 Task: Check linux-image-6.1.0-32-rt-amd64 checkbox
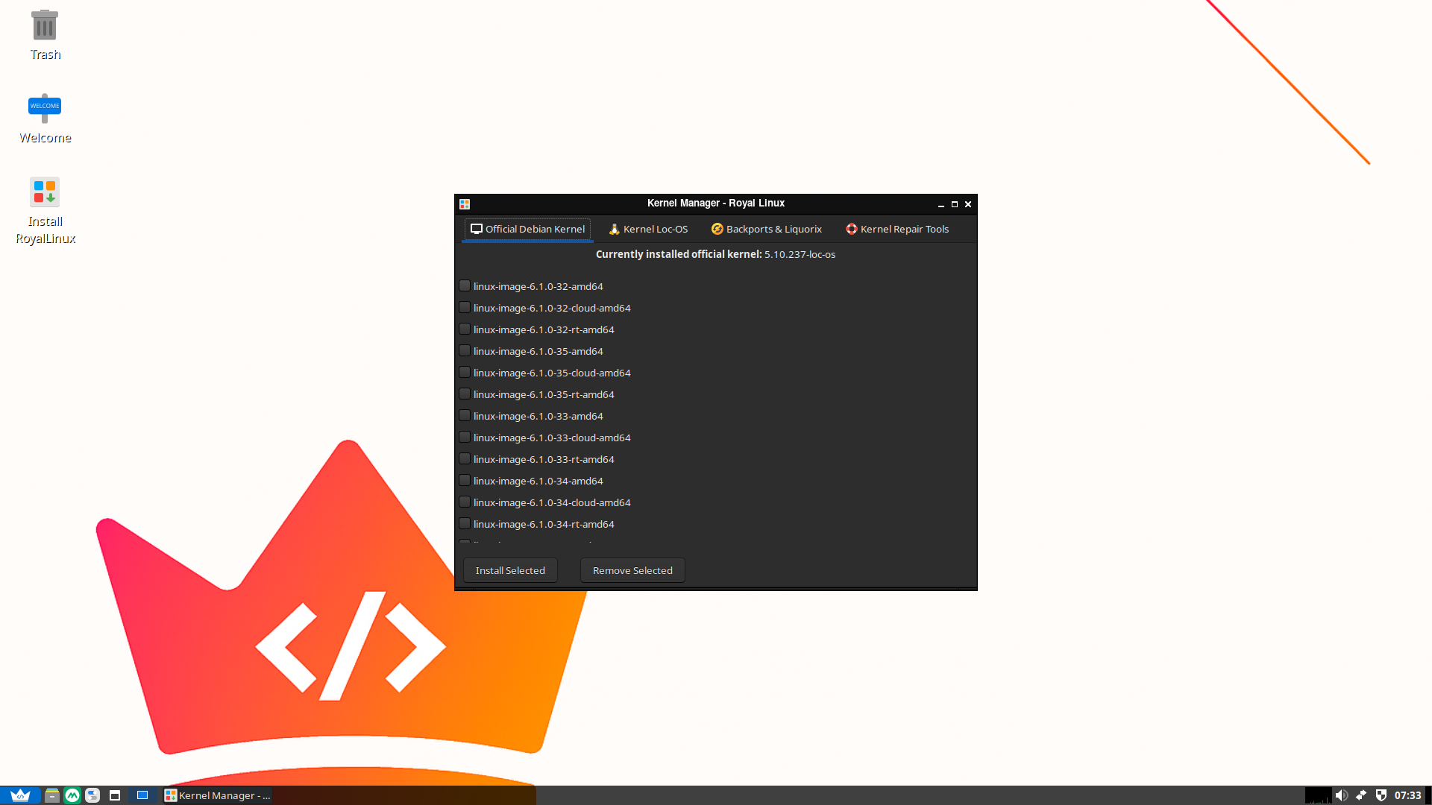pyautogui.click(x=465, y=329)
